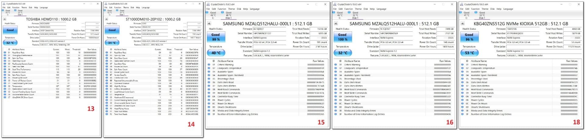Click Transfer Mode field in 100 % SAMSUNG window
The image size is (585, 139).
coord(396,42)
